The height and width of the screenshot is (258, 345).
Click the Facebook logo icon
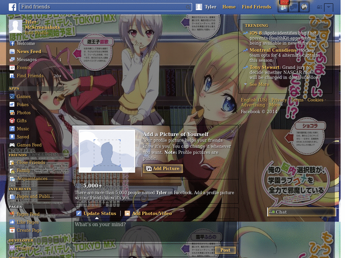[x=12, y=7]
